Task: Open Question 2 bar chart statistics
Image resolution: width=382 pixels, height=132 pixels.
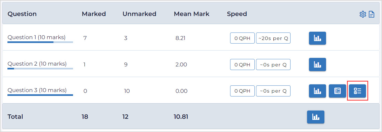Action: tap(317, 65)
